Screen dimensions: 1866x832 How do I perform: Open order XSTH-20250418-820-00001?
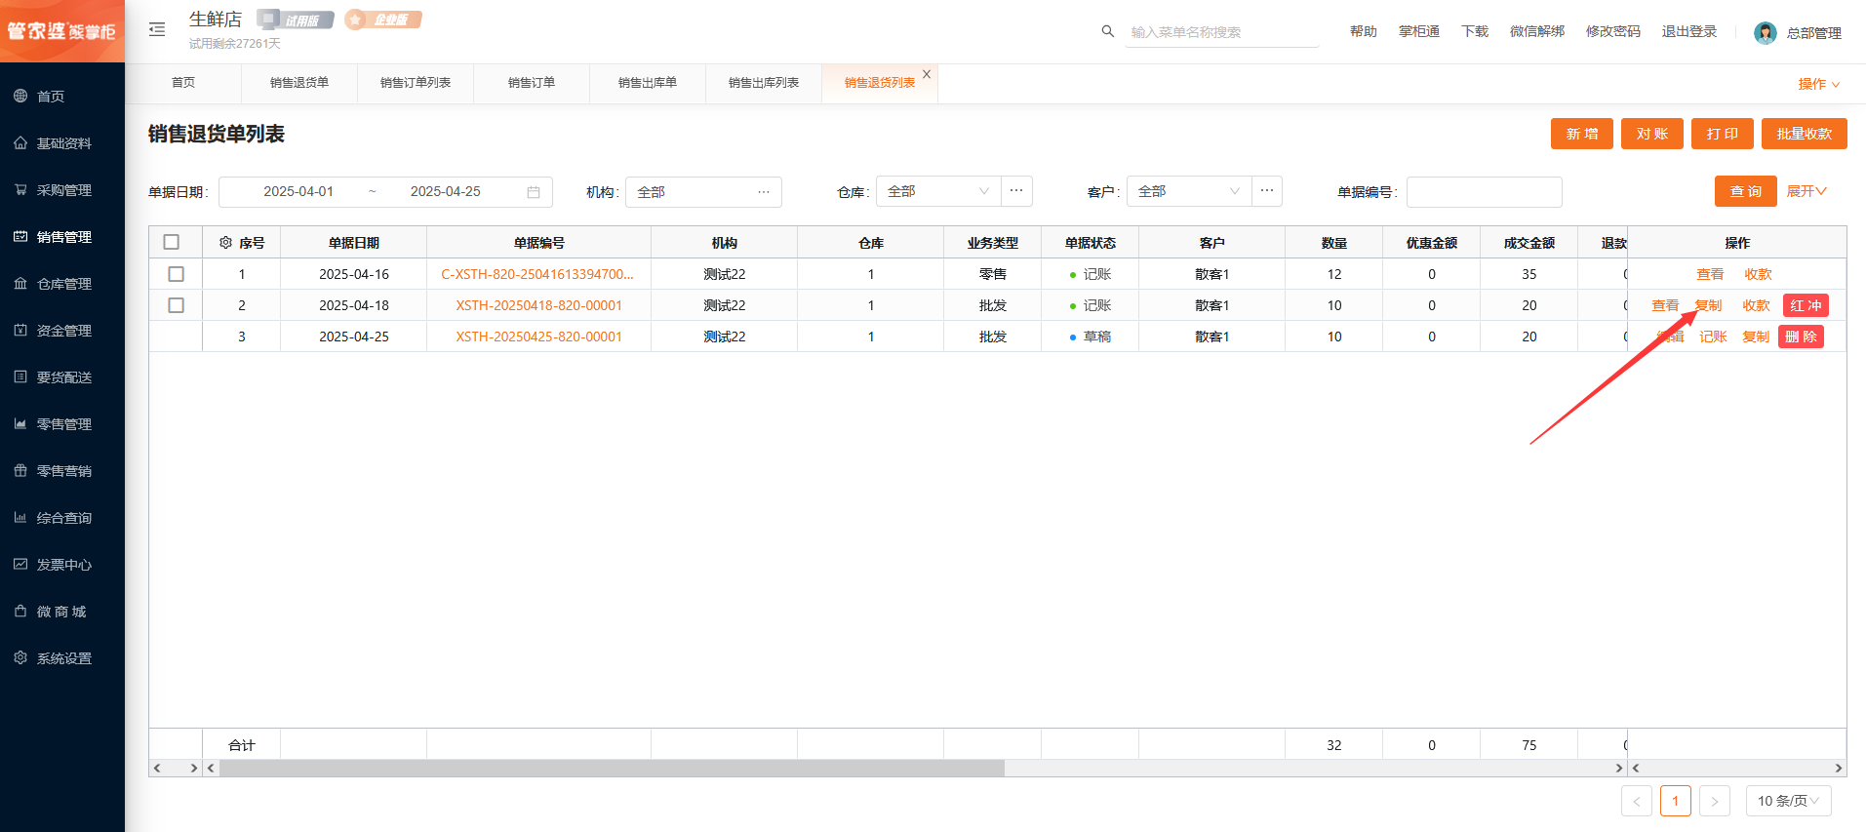pyautogui.click(x=538, y=305)
